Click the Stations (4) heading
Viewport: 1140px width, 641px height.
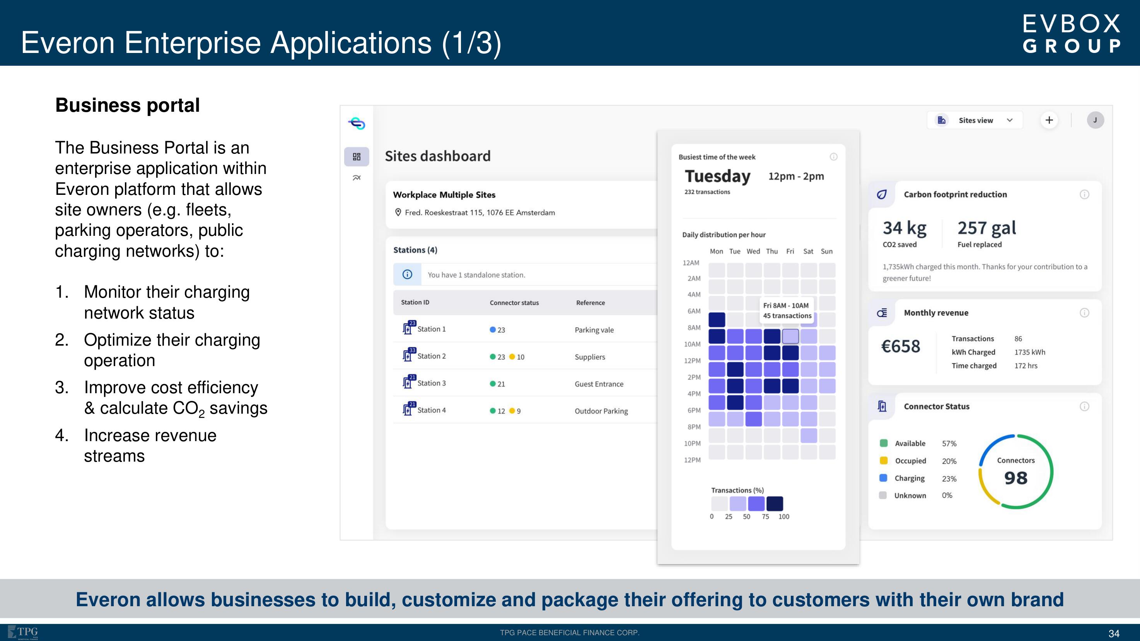pos(415,250)
